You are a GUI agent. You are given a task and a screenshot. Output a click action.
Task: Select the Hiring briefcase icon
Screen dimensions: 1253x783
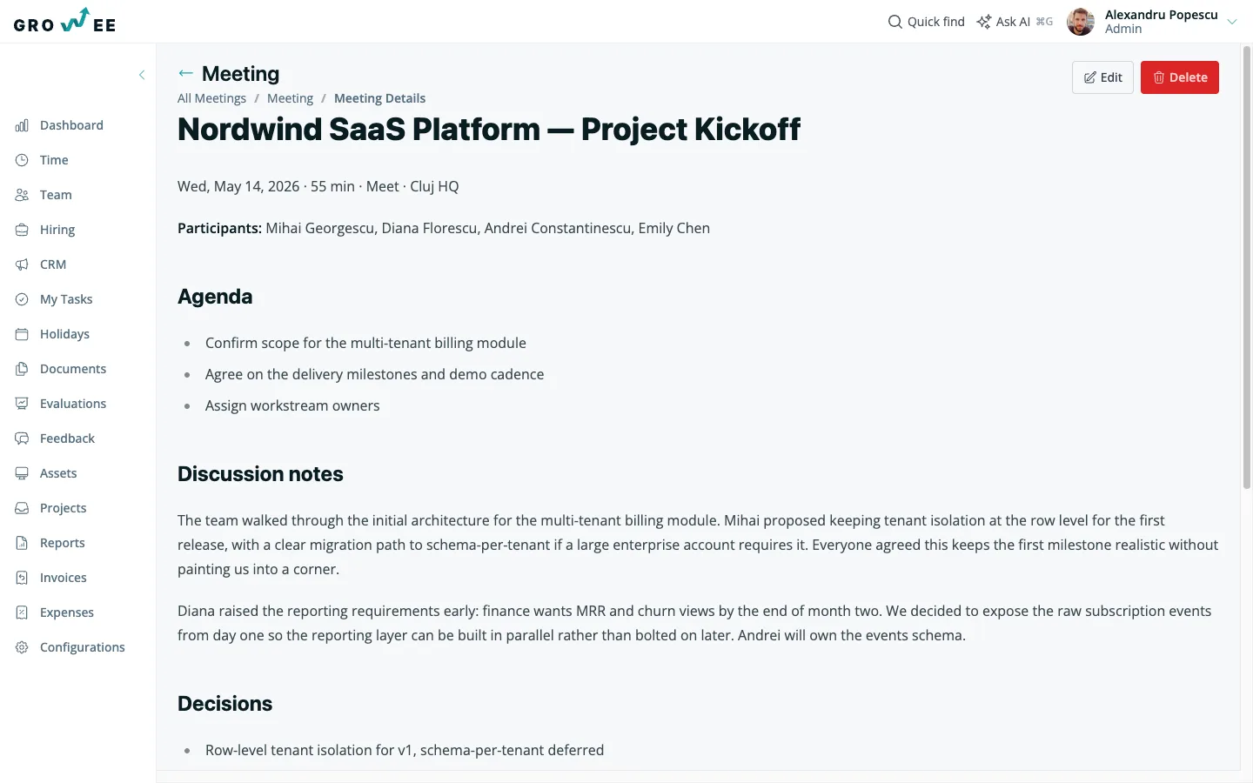coord(22,230)
